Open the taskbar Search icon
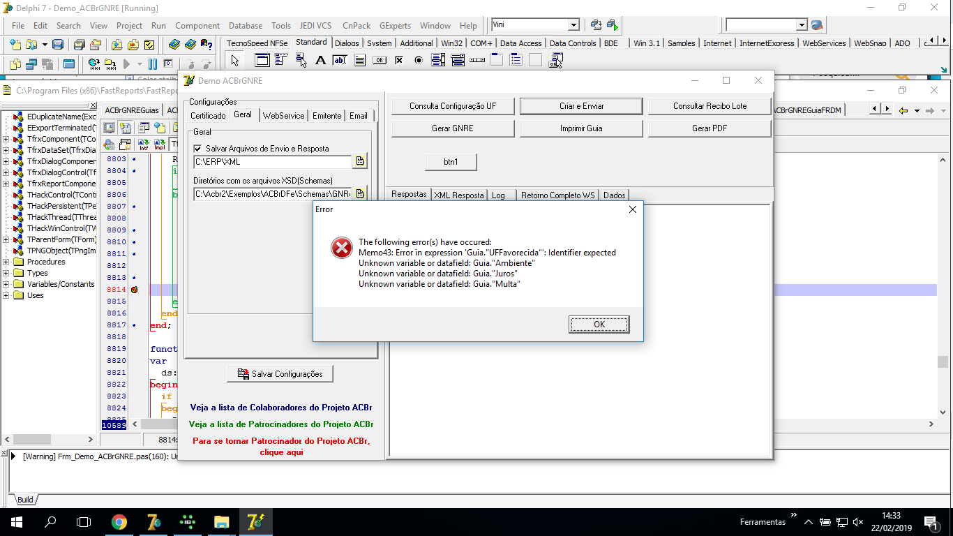The image size is (953, 536). 50,521
